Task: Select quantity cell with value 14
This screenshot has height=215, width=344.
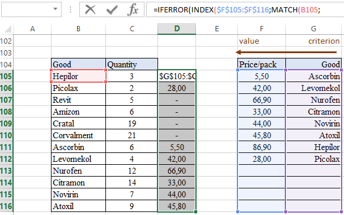Action: coord(131,183)
